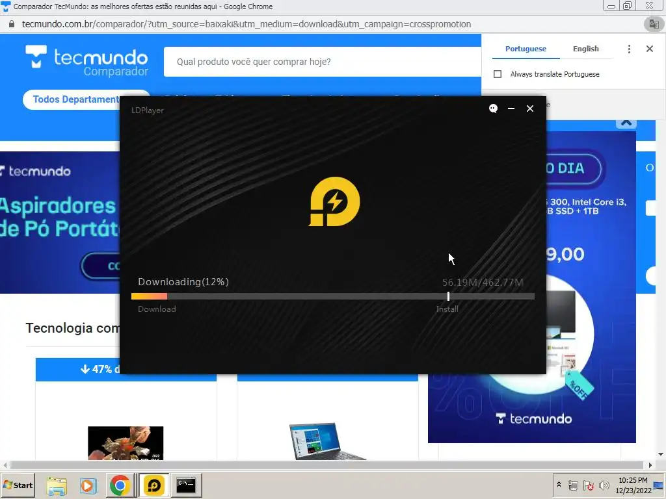Select the Portuguese tab in translate popup
Image resolution: width=666 pixels, height=499 pixels.
pyautogui.click(x=526, y=49)
